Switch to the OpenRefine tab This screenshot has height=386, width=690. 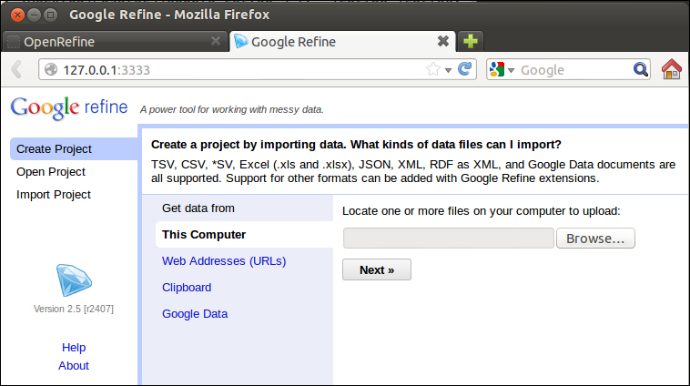coord(115,42)
